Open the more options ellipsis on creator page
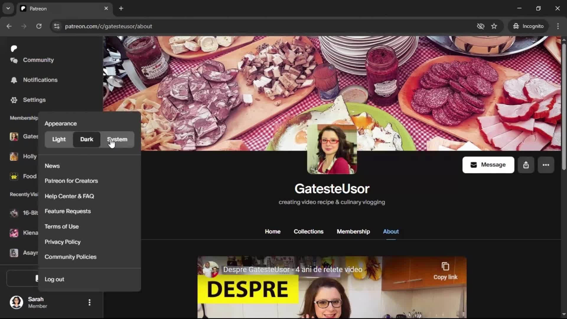This screenshot has height=319, width=567. tap(546, 165)
